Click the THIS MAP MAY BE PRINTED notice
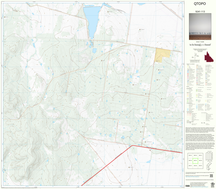 coord(200,180)
